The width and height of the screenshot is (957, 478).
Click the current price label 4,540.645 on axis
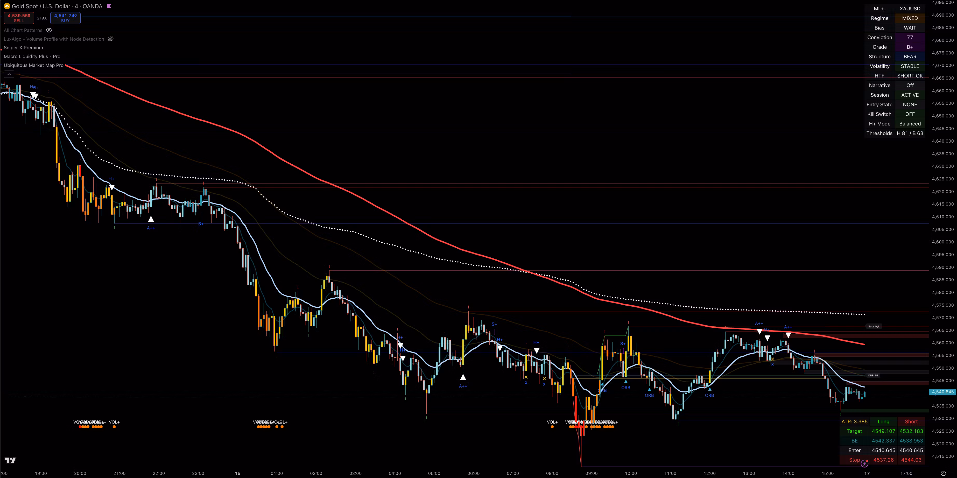(943, 392)
